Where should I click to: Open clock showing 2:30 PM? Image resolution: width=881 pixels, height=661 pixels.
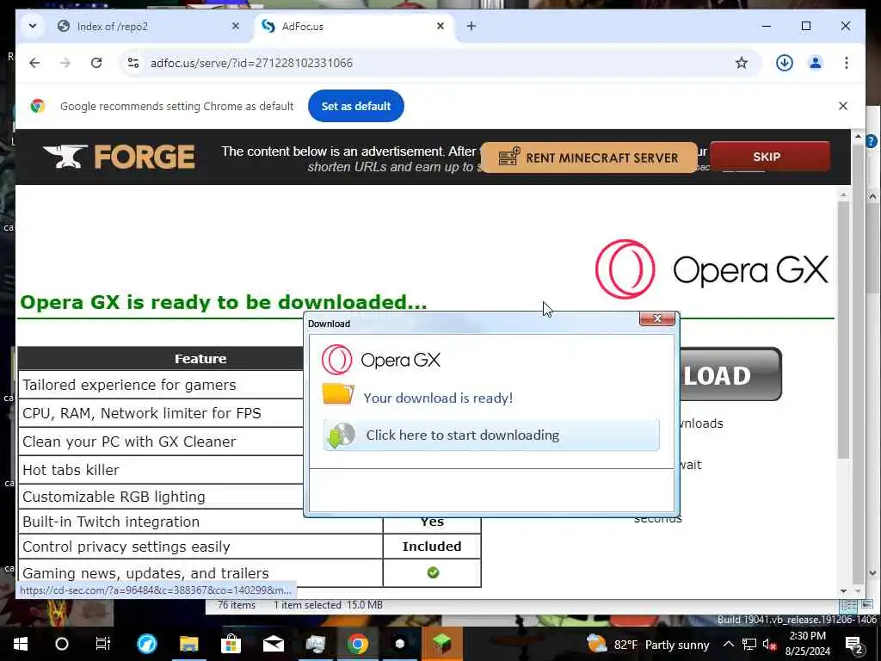tap(807, 644)
